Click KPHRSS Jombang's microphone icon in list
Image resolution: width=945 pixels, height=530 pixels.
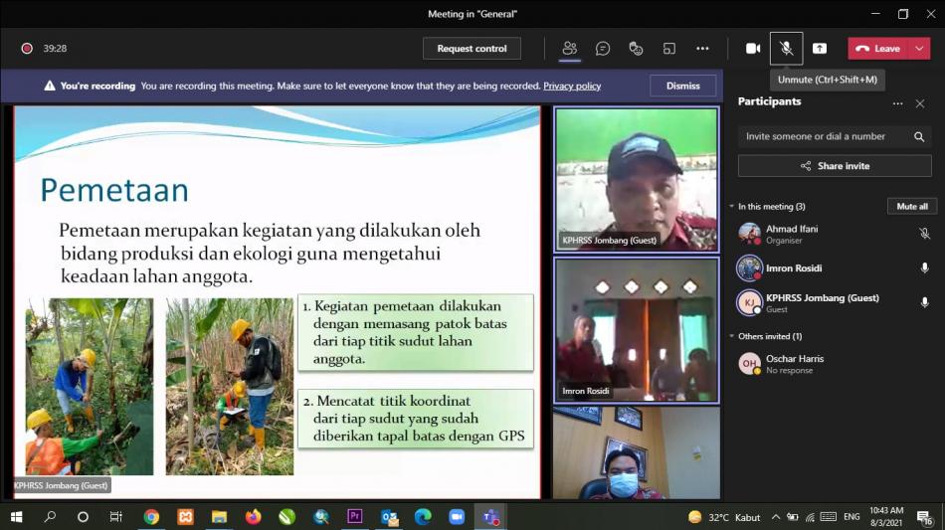coord(924,302)
